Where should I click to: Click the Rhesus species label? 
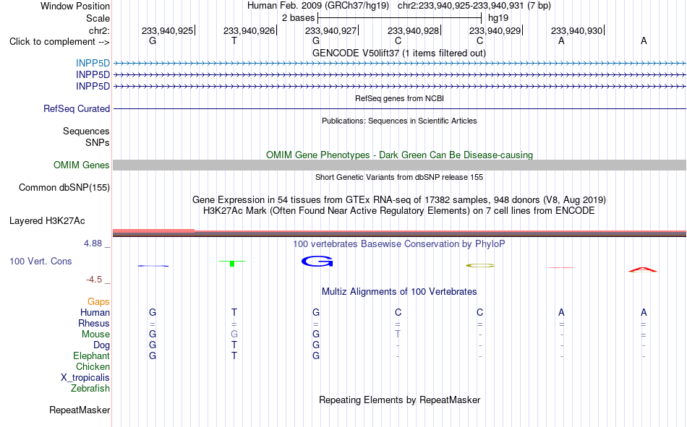pyautogui.click(x=94, y=323)
